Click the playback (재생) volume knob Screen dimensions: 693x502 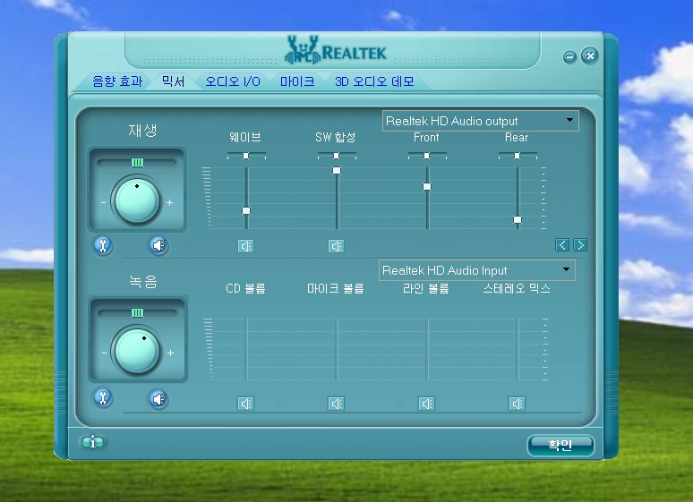click(x=137, y=200)
